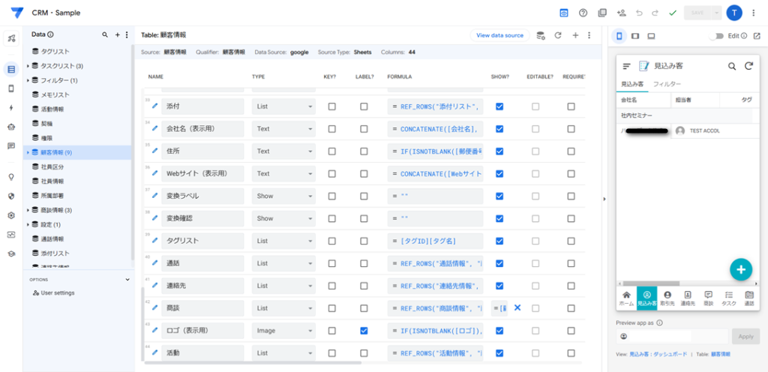Click the share app (add person) icon
This screenshot has width=768, height=372.
(x=621, y=13)
